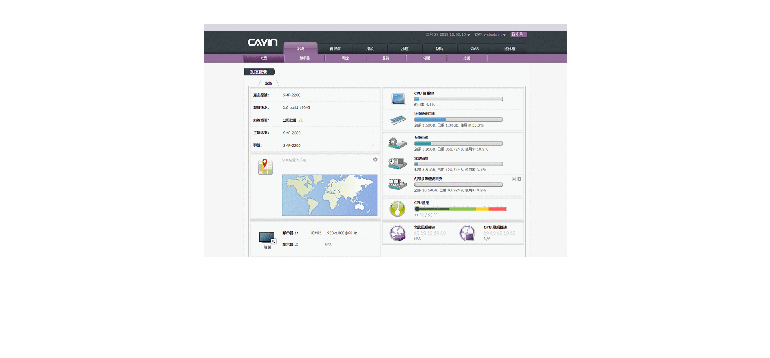Click the 系統磁碟 usage bar
The width and height of the screenshot is (770, 358).
point(458,143)
